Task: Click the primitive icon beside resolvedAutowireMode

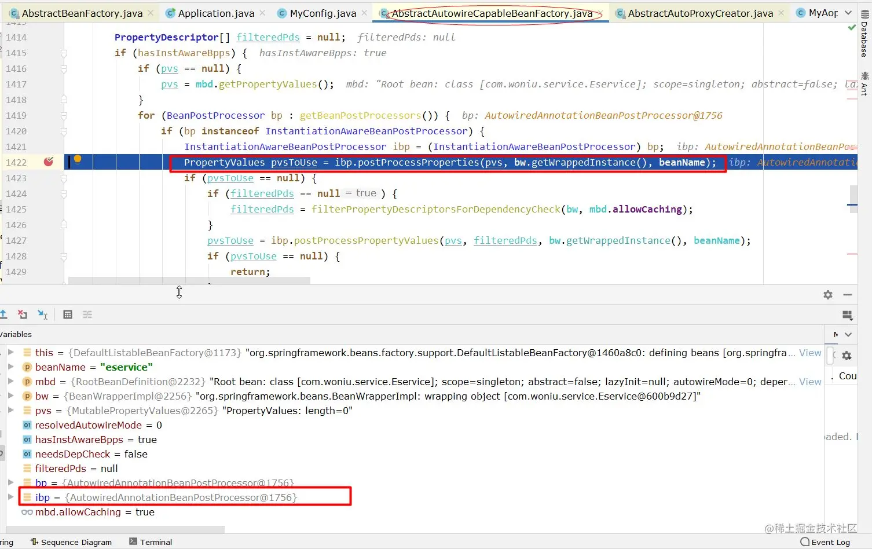Action: click(27, 425)
